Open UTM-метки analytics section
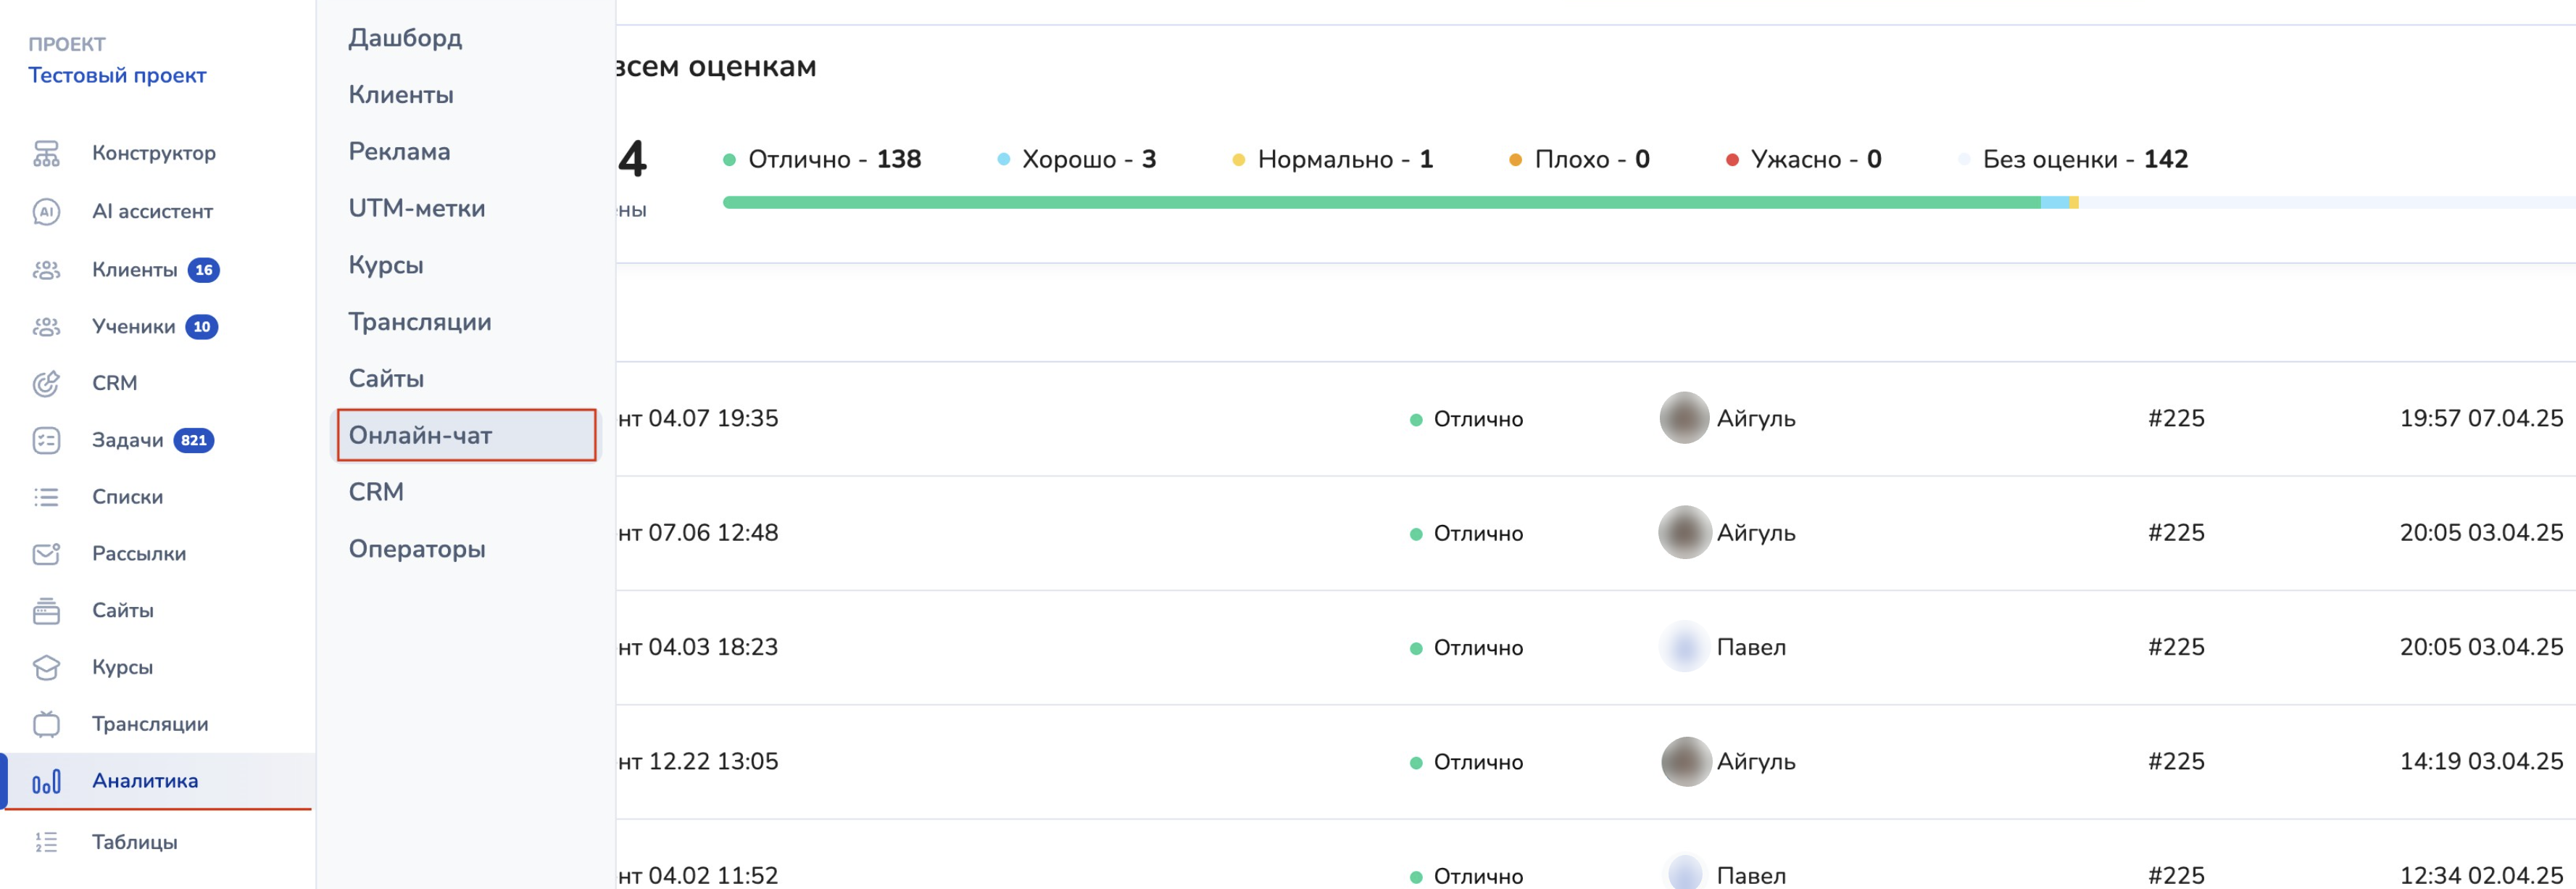 (x=416, y=208)
